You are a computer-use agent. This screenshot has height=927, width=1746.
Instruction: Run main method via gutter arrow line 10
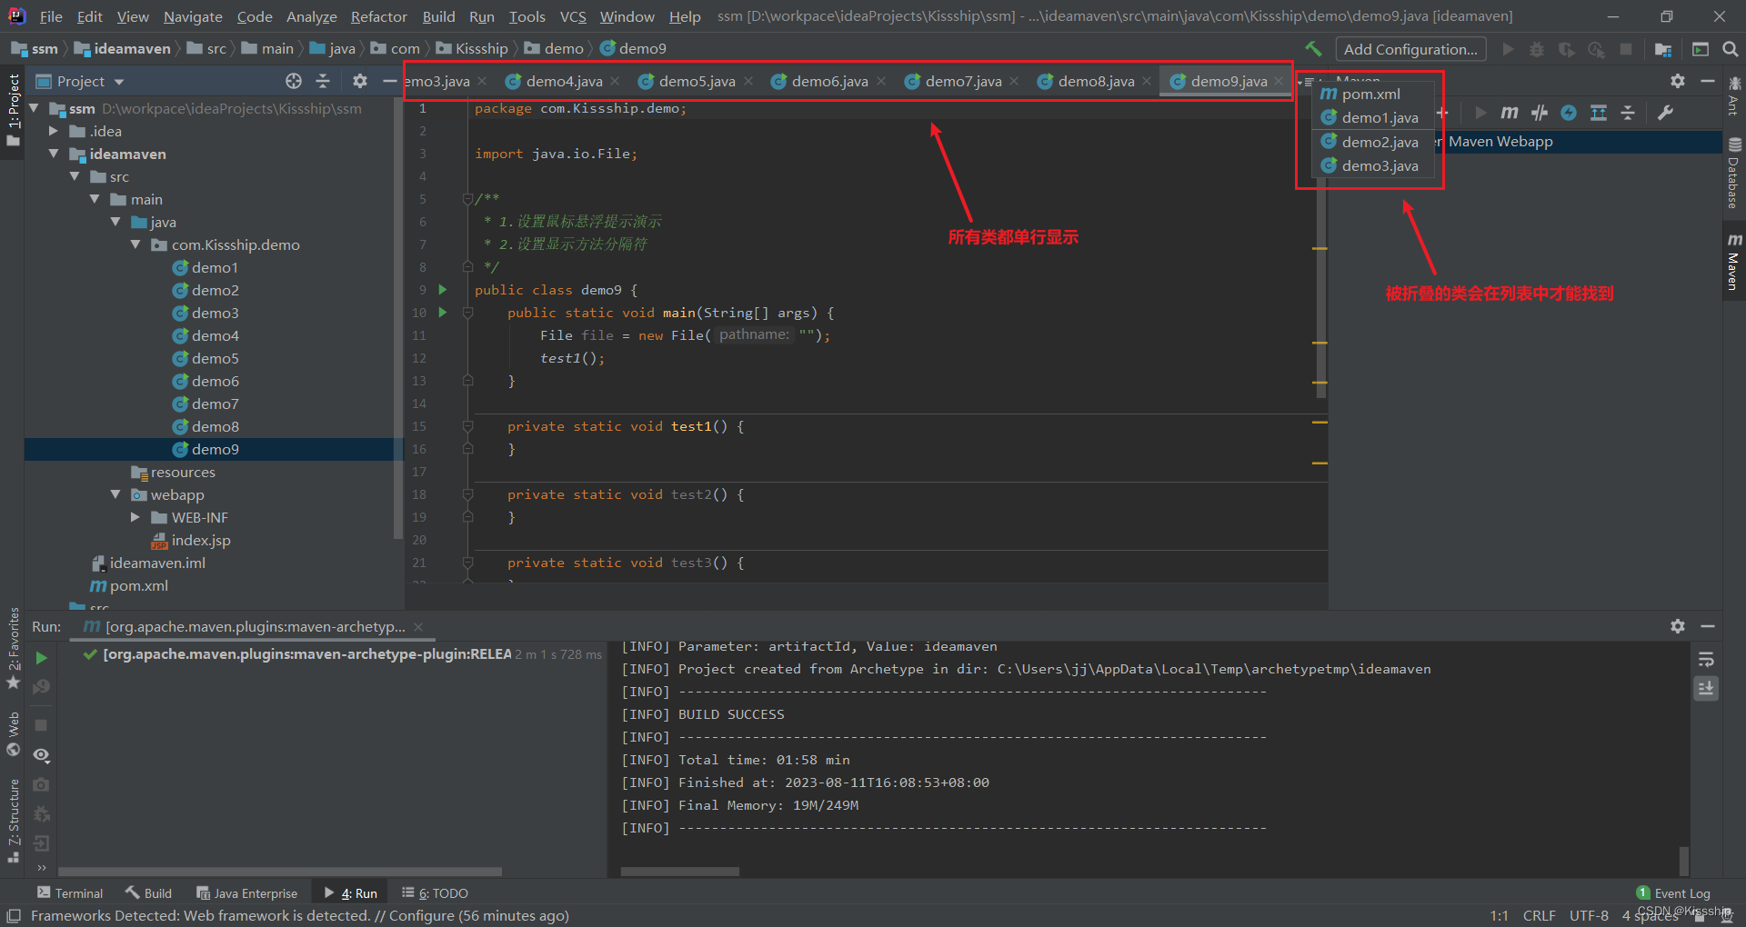(x=443, y=313)
